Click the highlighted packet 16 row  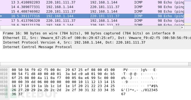coord(92,16)
